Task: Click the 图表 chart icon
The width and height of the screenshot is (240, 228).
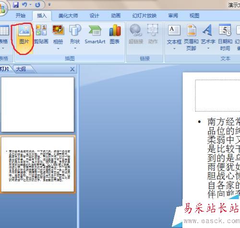Action: pyautogui.click(x=115, y=30)
